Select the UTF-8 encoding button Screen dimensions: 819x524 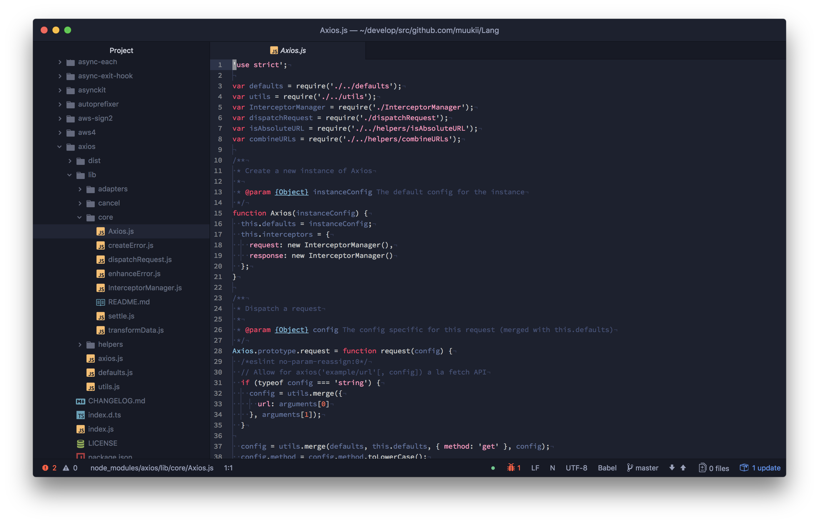pyautogui.click(x=576, y=468)
